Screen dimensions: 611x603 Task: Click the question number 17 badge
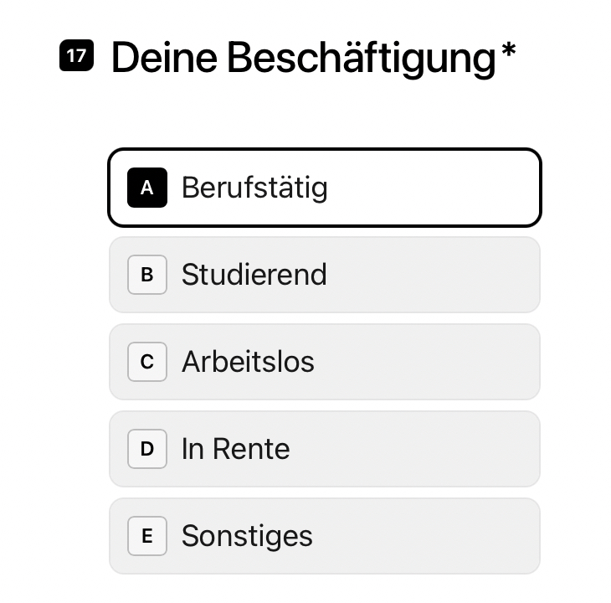[x=76, y=56]
